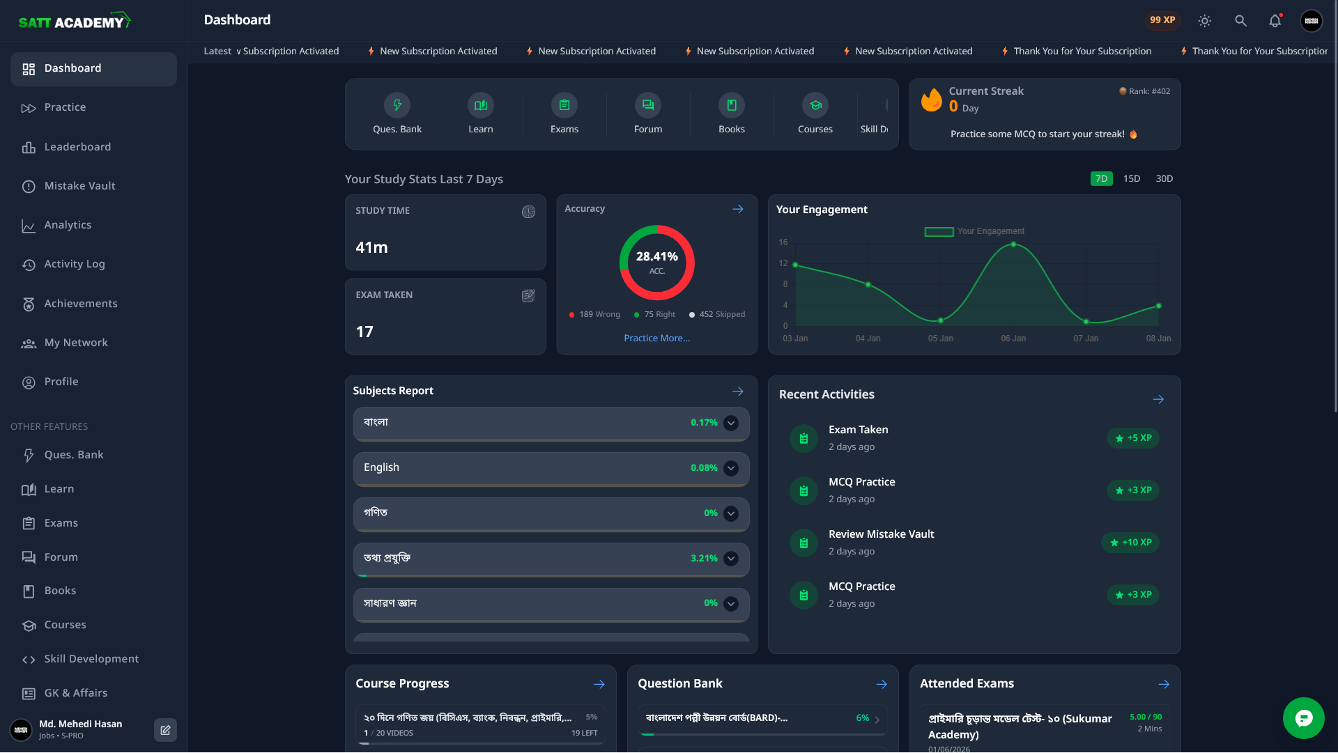Toggle light mode with the sun icon

(1205, 21)
